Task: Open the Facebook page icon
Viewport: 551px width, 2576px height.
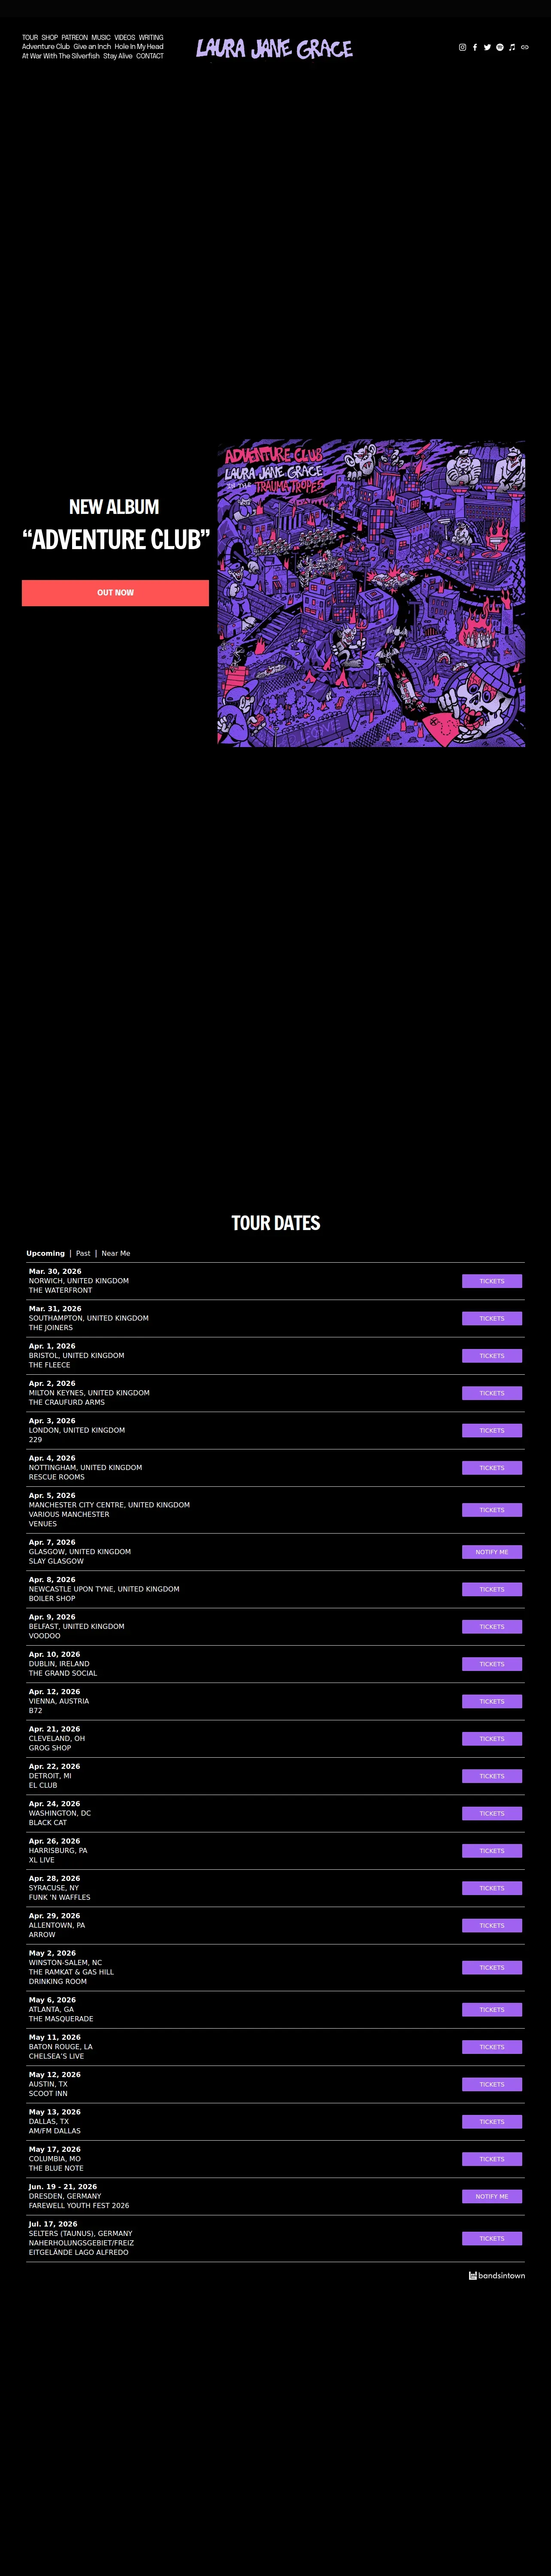Action: 475,47
